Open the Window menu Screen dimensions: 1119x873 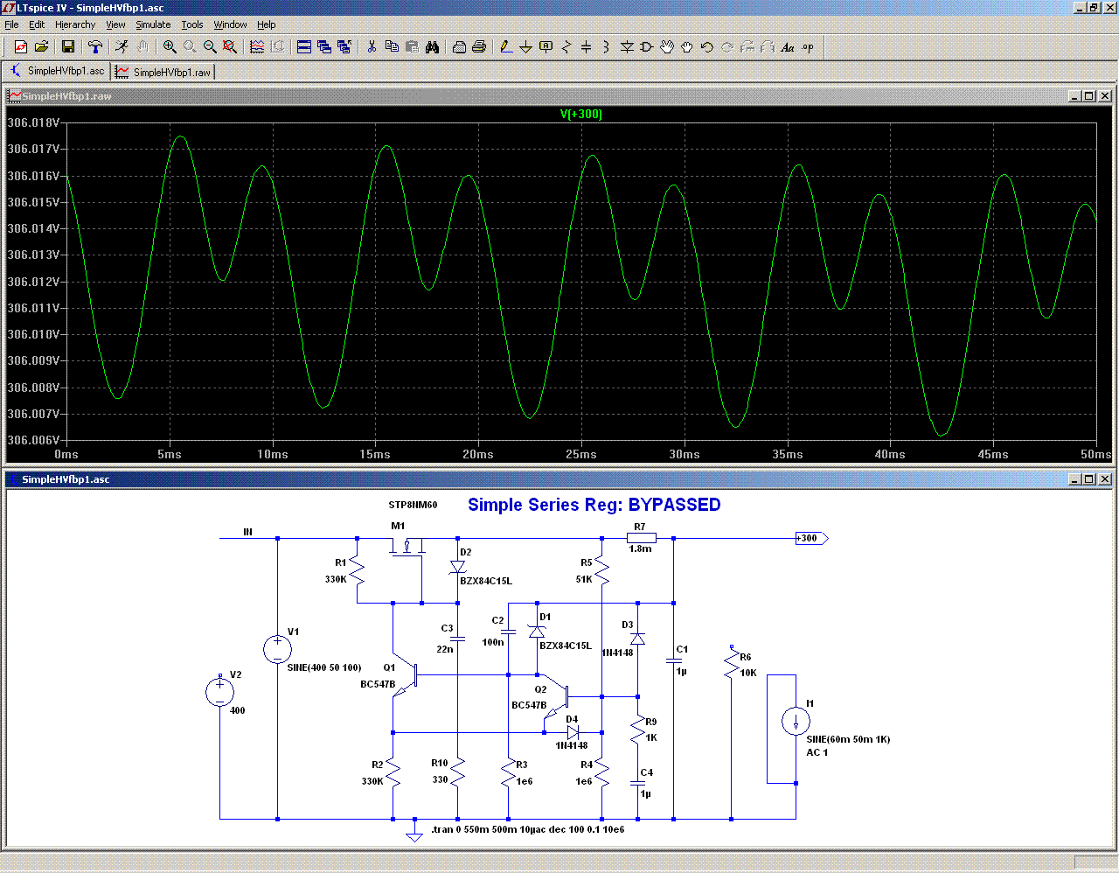[230, 24]
